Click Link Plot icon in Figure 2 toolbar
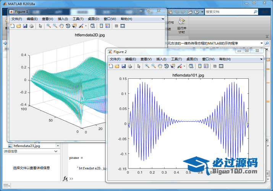 point(191,66)
